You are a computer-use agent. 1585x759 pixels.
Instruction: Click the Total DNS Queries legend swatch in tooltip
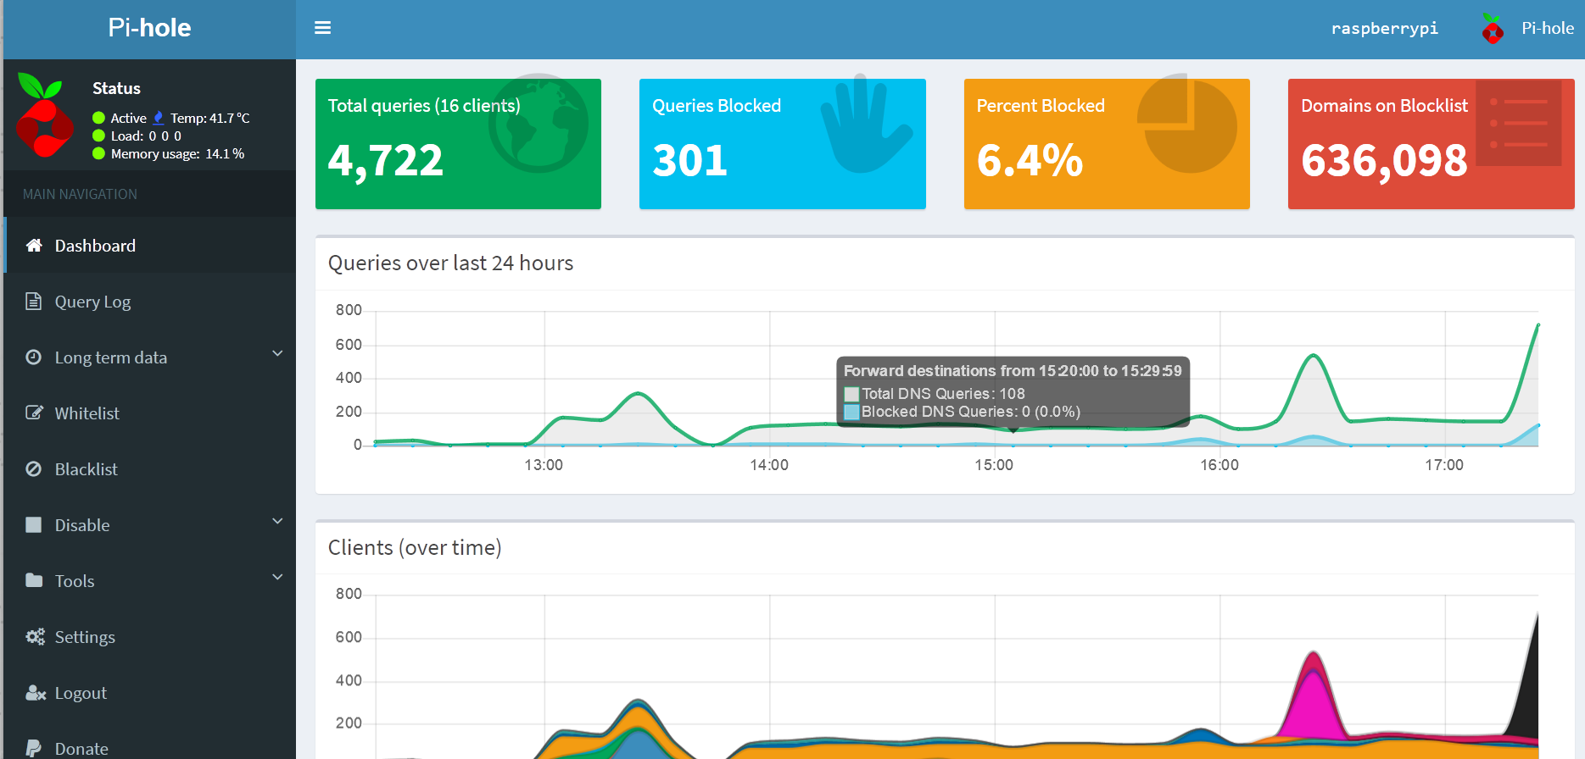pyautogui.click(x=851, y=394)
